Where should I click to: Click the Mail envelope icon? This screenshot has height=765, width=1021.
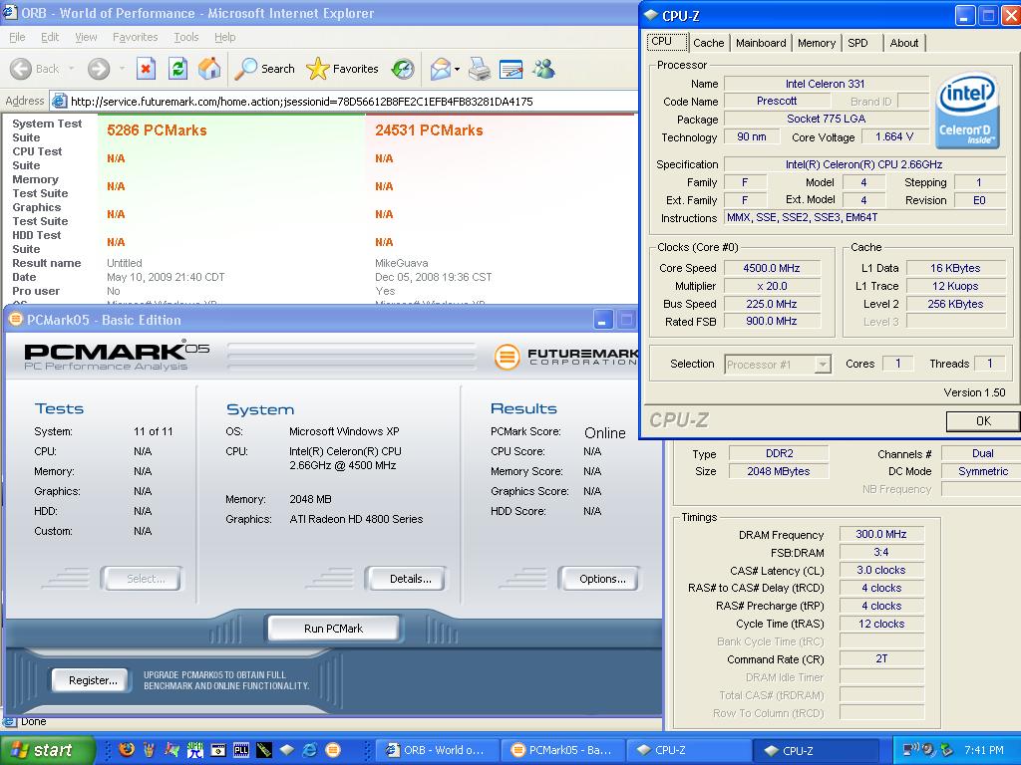pos(440,69)
